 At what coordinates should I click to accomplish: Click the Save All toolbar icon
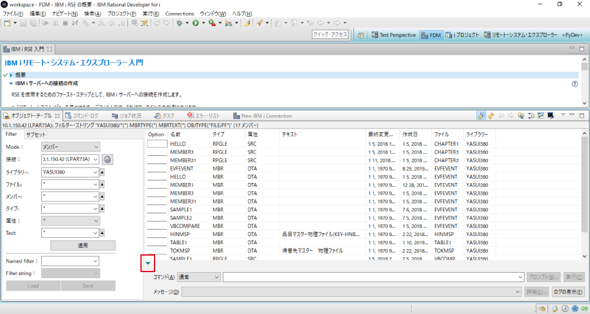pos(34,23)
